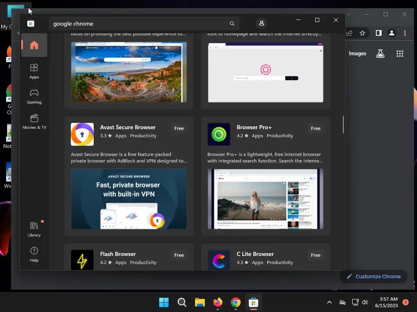Toggle Chrome side panel icon
417x312 pixels.
click(x=379, y=33)
